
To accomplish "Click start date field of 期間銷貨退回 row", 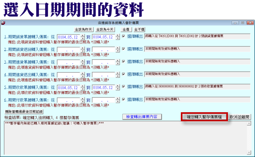I will pyautogui.click(x=68, y=49).
